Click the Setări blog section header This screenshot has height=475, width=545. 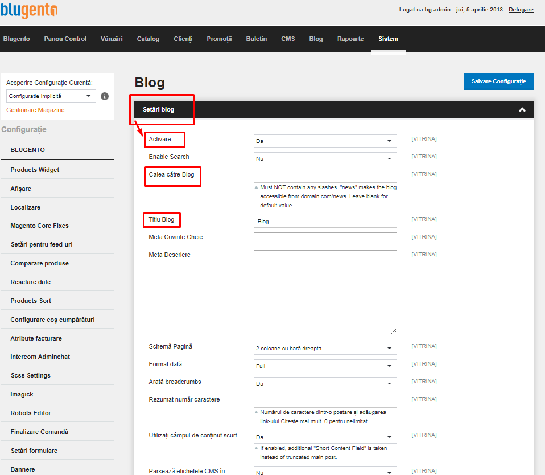(x=334, y=109)
